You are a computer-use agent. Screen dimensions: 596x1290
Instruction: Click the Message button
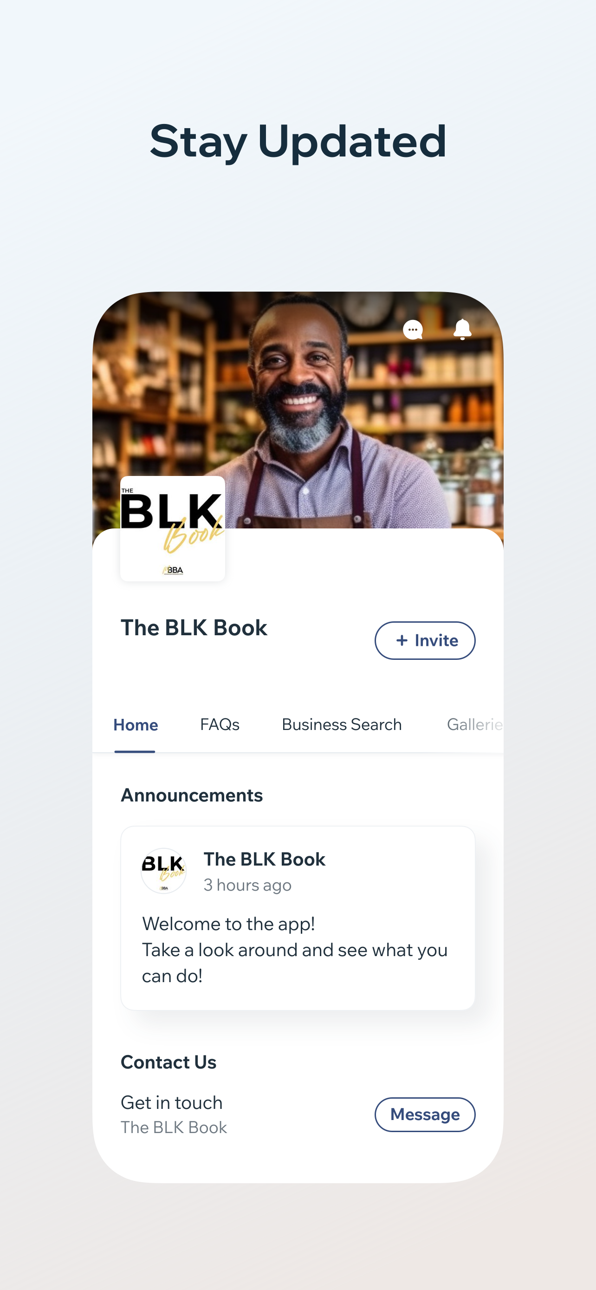coord(425,1114)
